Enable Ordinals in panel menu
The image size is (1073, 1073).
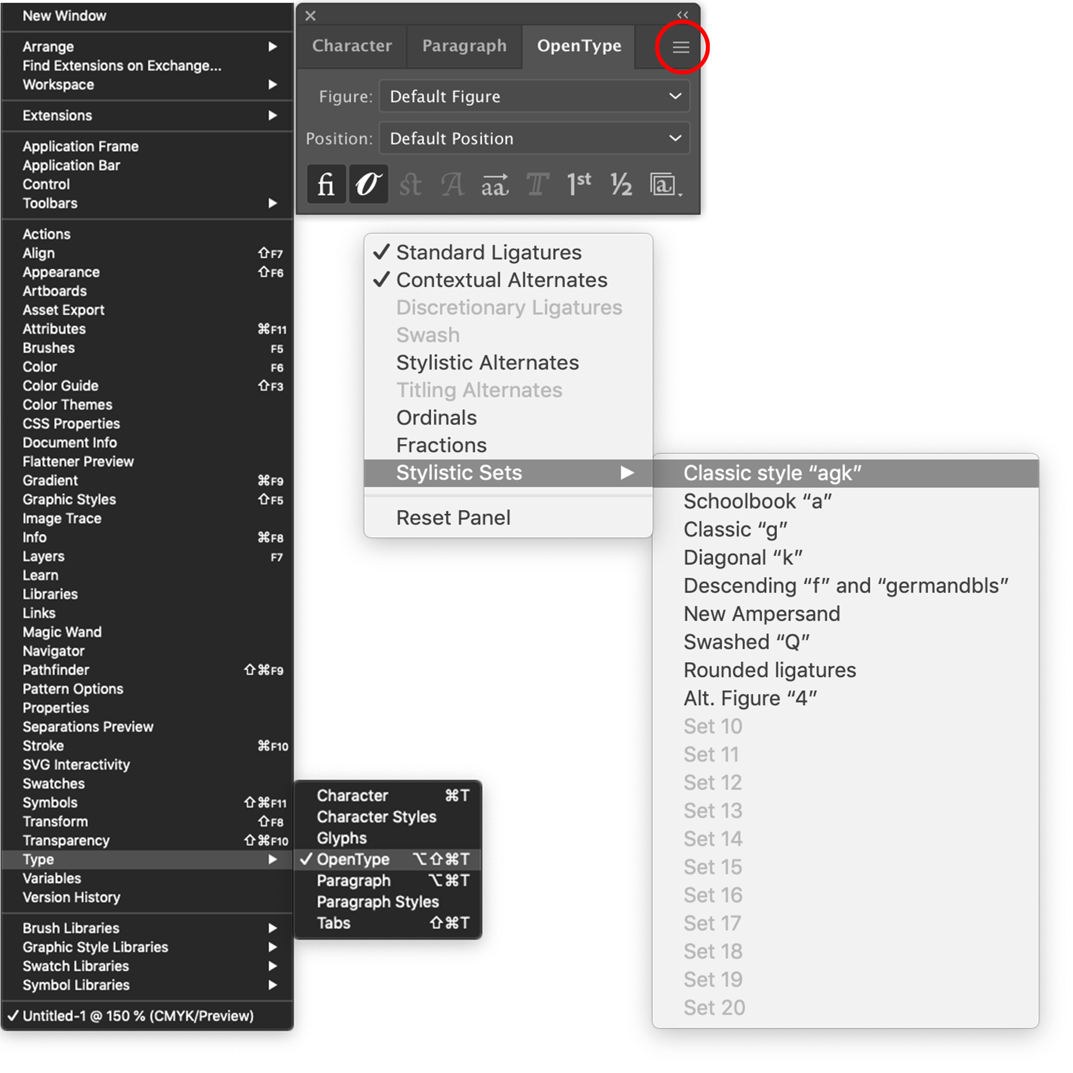pos(508,417)
